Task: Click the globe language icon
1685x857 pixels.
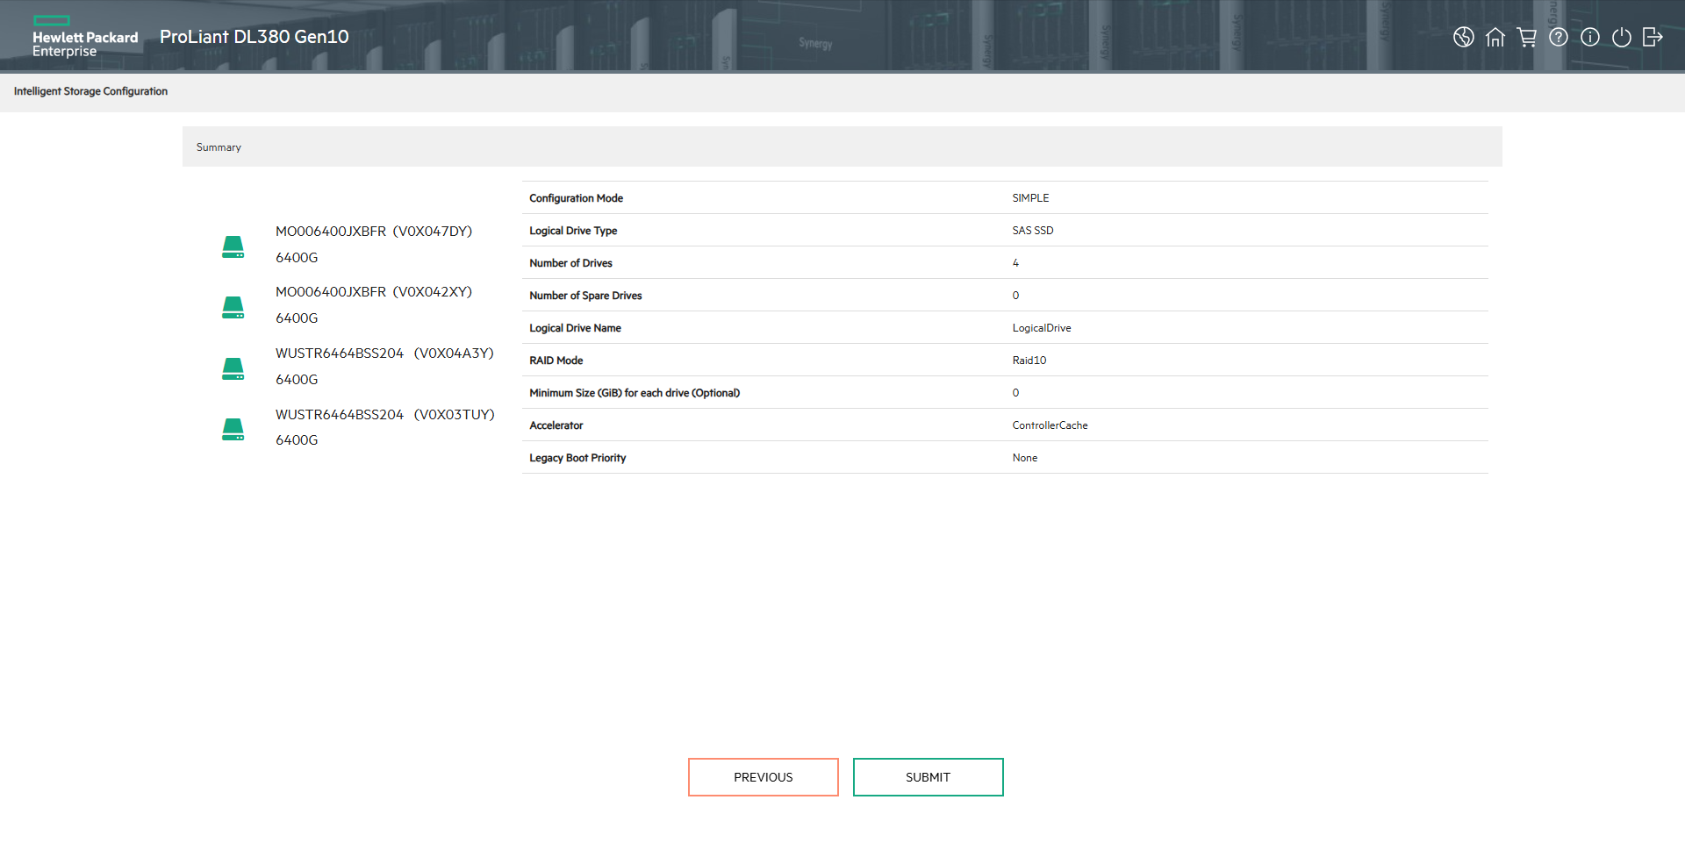Action: (x=1463, y=37)
